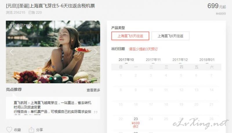Select the second white carousel dot
This screenshot has height=133, width=232.
click(x=55, y=78)
